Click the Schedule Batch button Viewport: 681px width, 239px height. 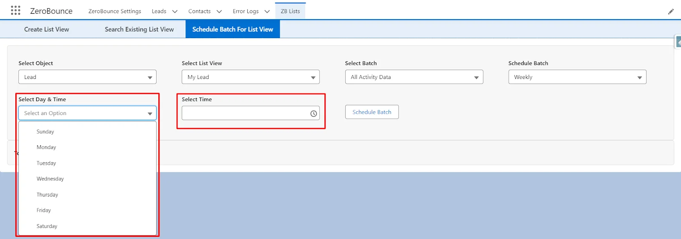tap(372, 112)
